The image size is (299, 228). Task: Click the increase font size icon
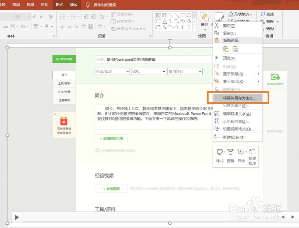tap(34, 17)
